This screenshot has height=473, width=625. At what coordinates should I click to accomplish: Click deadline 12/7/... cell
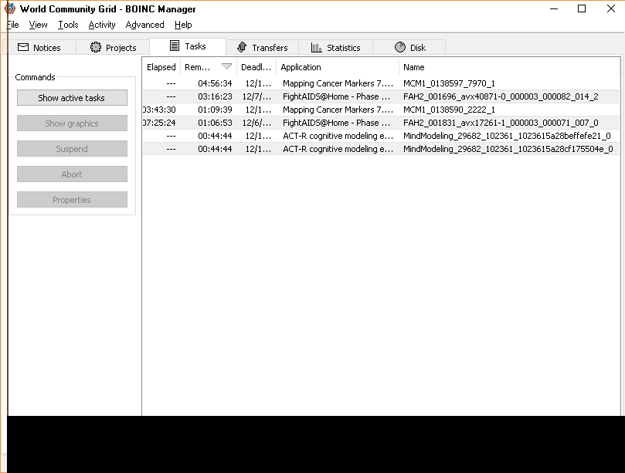coord(256,96)
